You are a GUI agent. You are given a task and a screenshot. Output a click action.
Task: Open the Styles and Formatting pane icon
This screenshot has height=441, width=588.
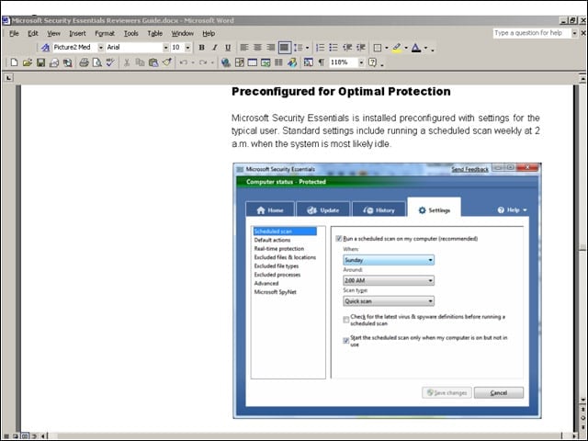click(45, 48)
